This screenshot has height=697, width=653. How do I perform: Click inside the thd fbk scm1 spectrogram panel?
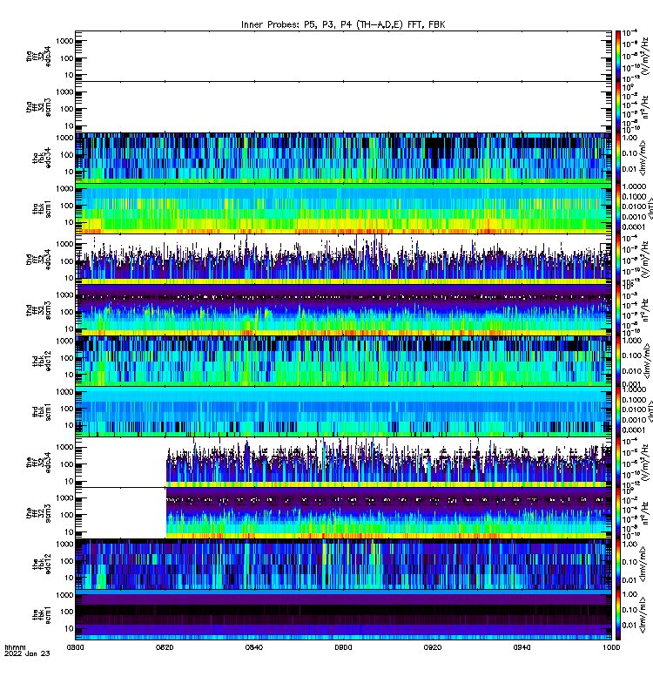(x=343, y=411)
